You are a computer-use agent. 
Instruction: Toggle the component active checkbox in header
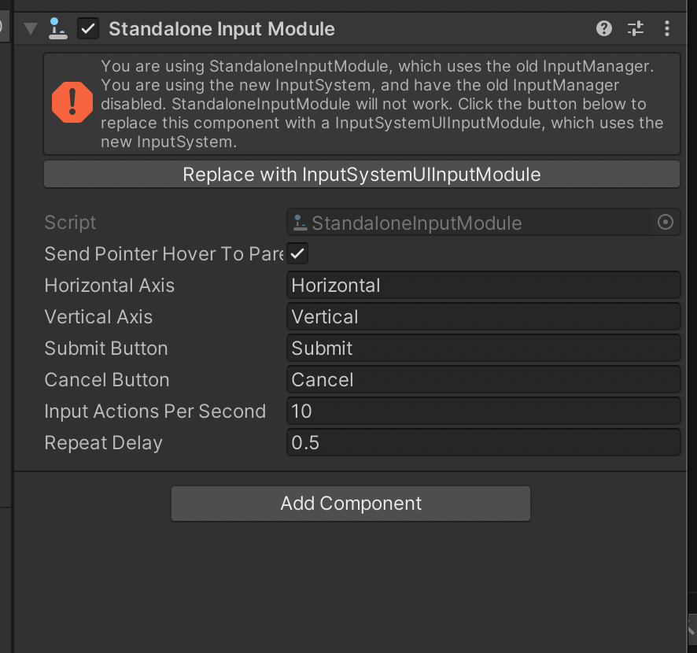[x=87, y=28]
